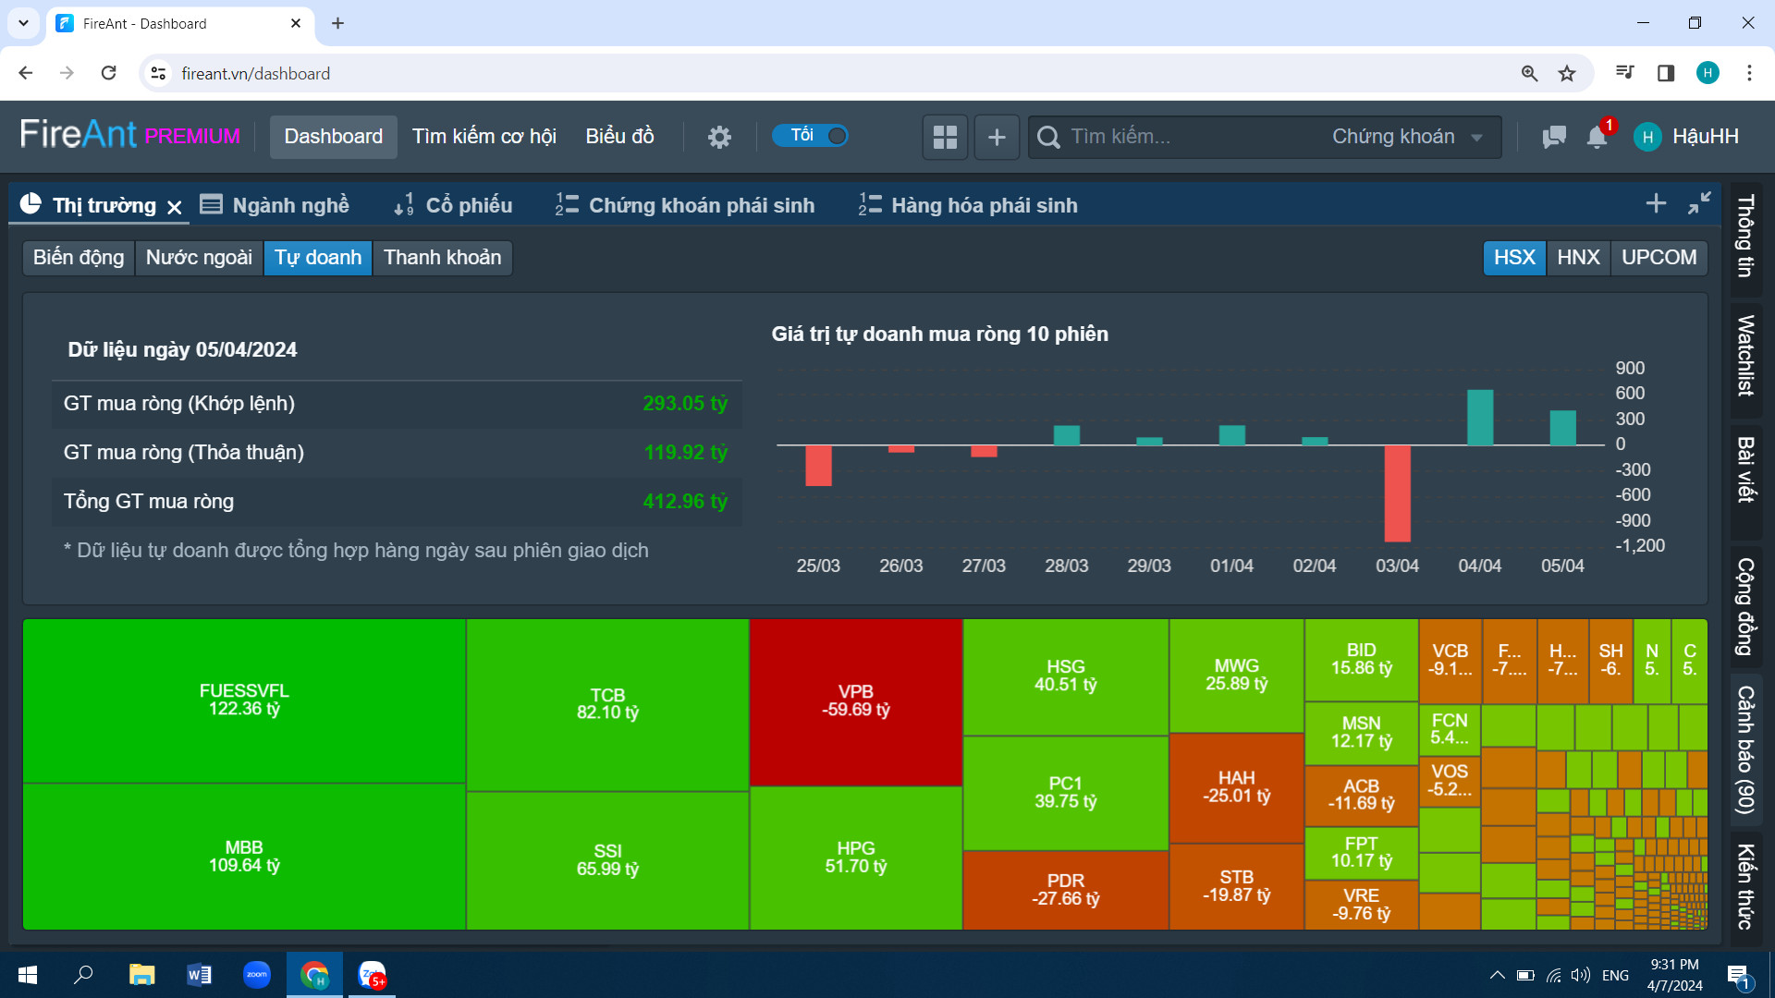Screen dimensions: 1775x998
Task: Open the settings gear in FireAnt header
Action: coord(719,137)
